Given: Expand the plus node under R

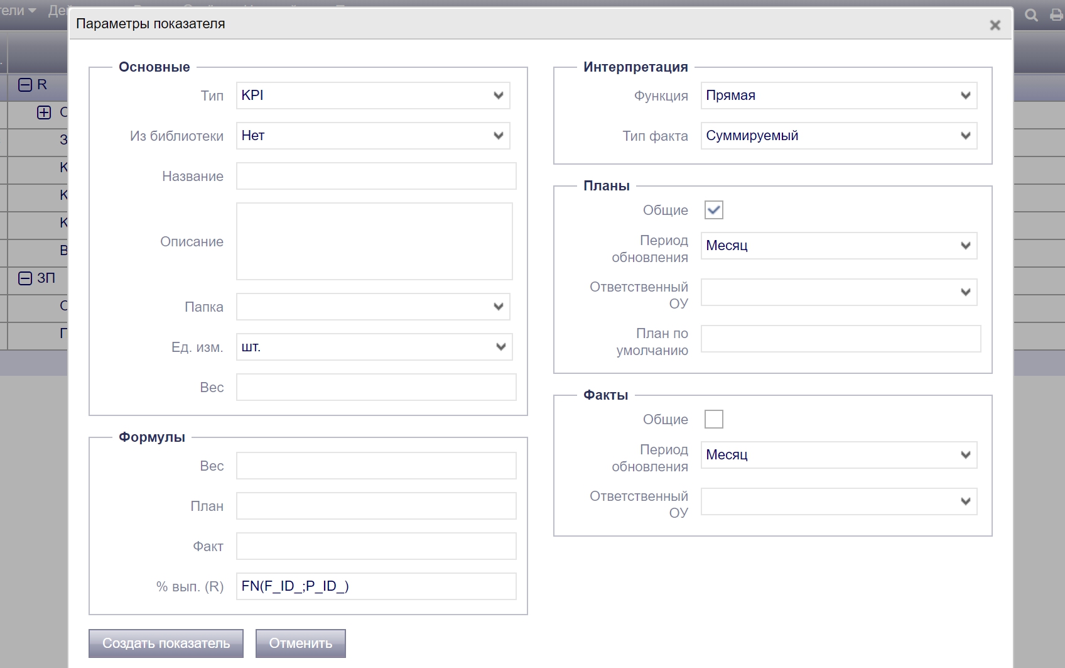Looking at the screenshot, I should [x=44, y=112].
